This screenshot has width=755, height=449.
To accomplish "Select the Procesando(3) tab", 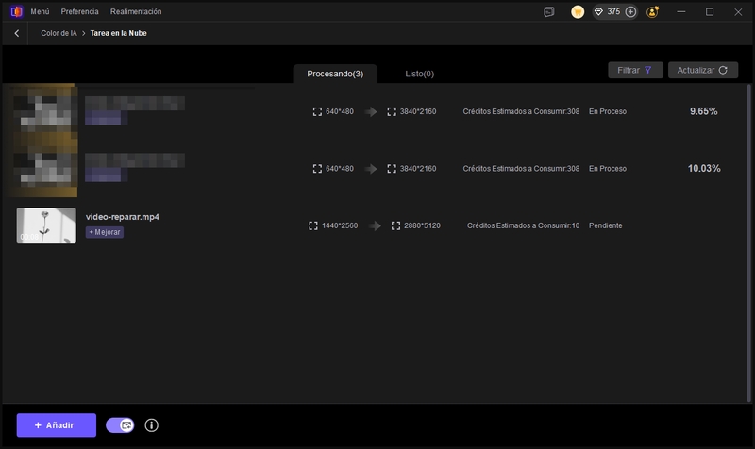I will click(335, 74).
